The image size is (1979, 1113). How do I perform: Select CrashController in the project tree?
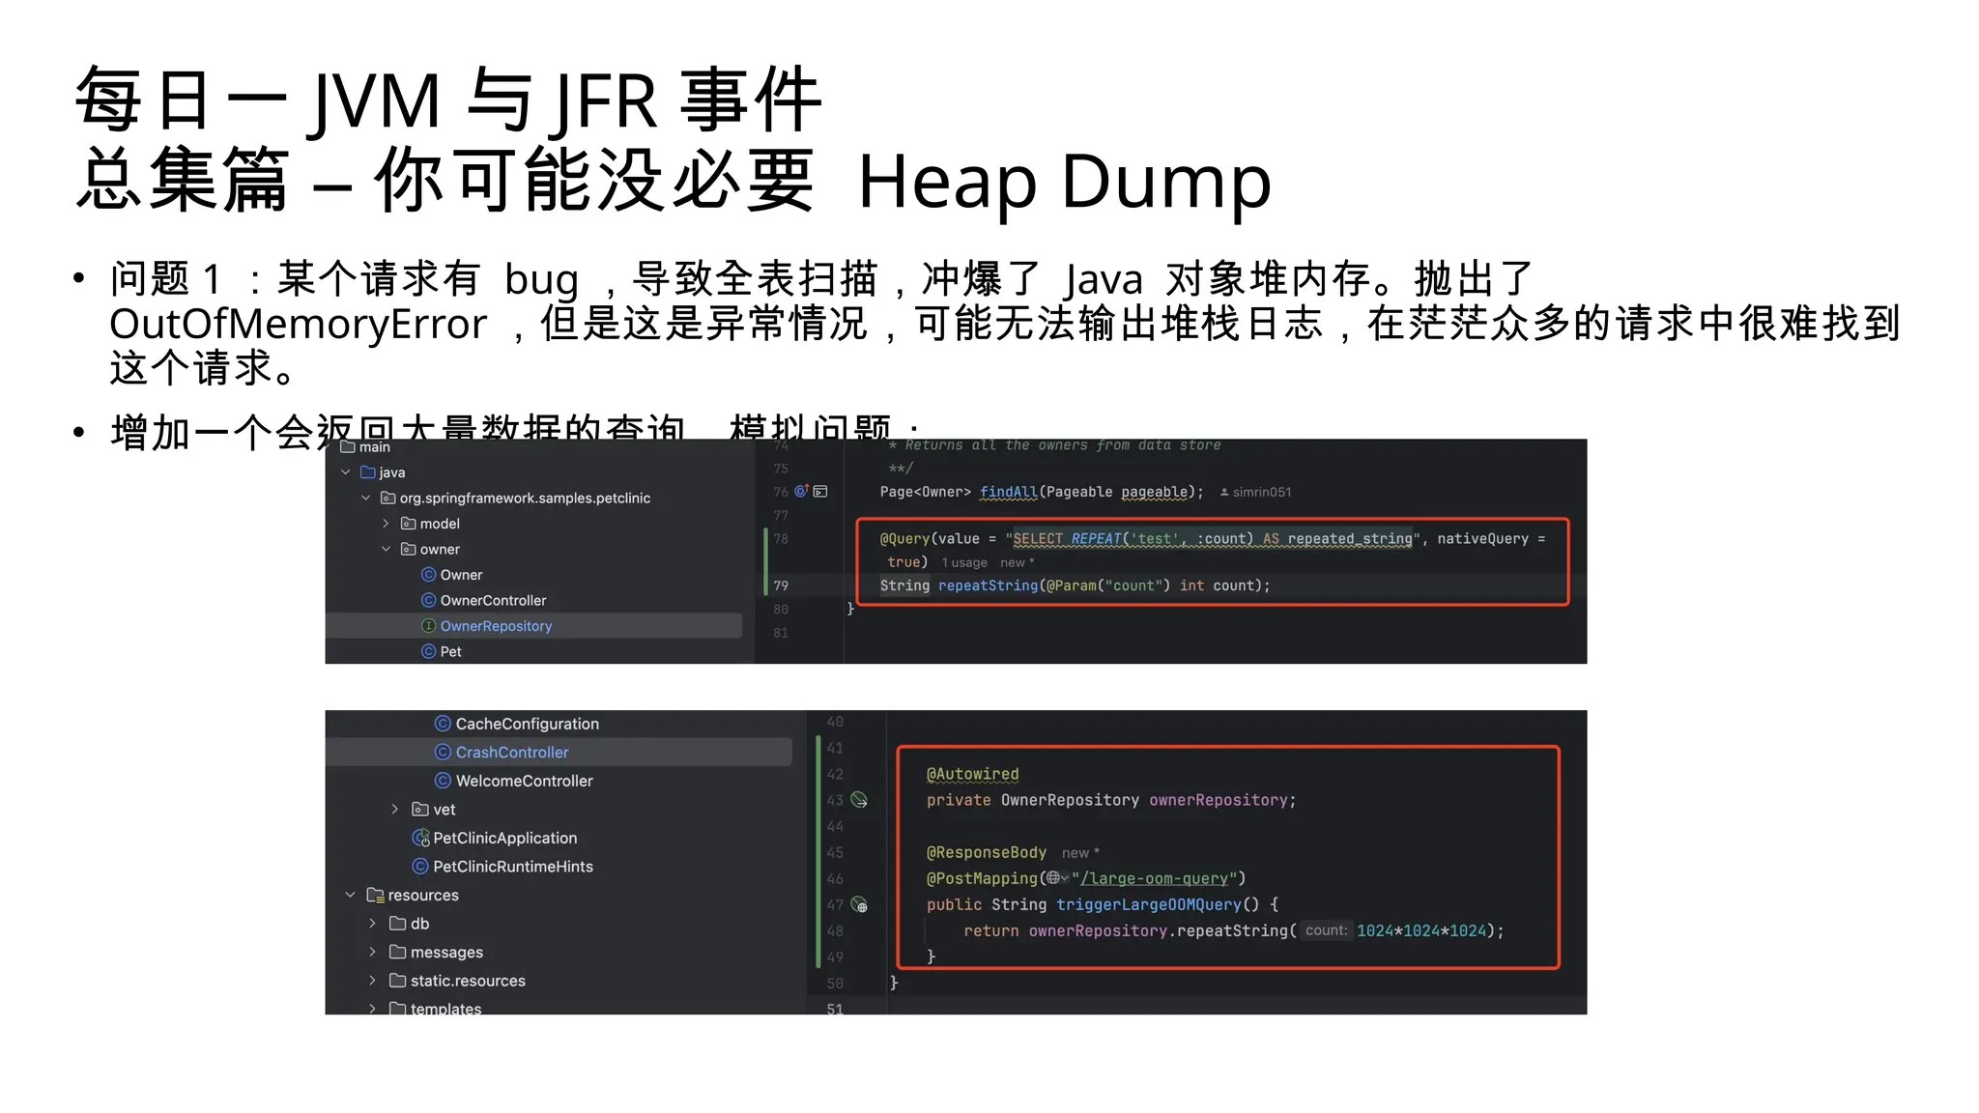point(559,752)
